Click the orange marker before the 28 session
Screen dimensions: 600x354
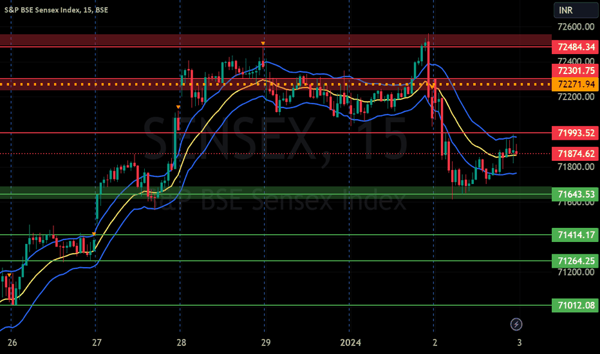pos(178,107)
